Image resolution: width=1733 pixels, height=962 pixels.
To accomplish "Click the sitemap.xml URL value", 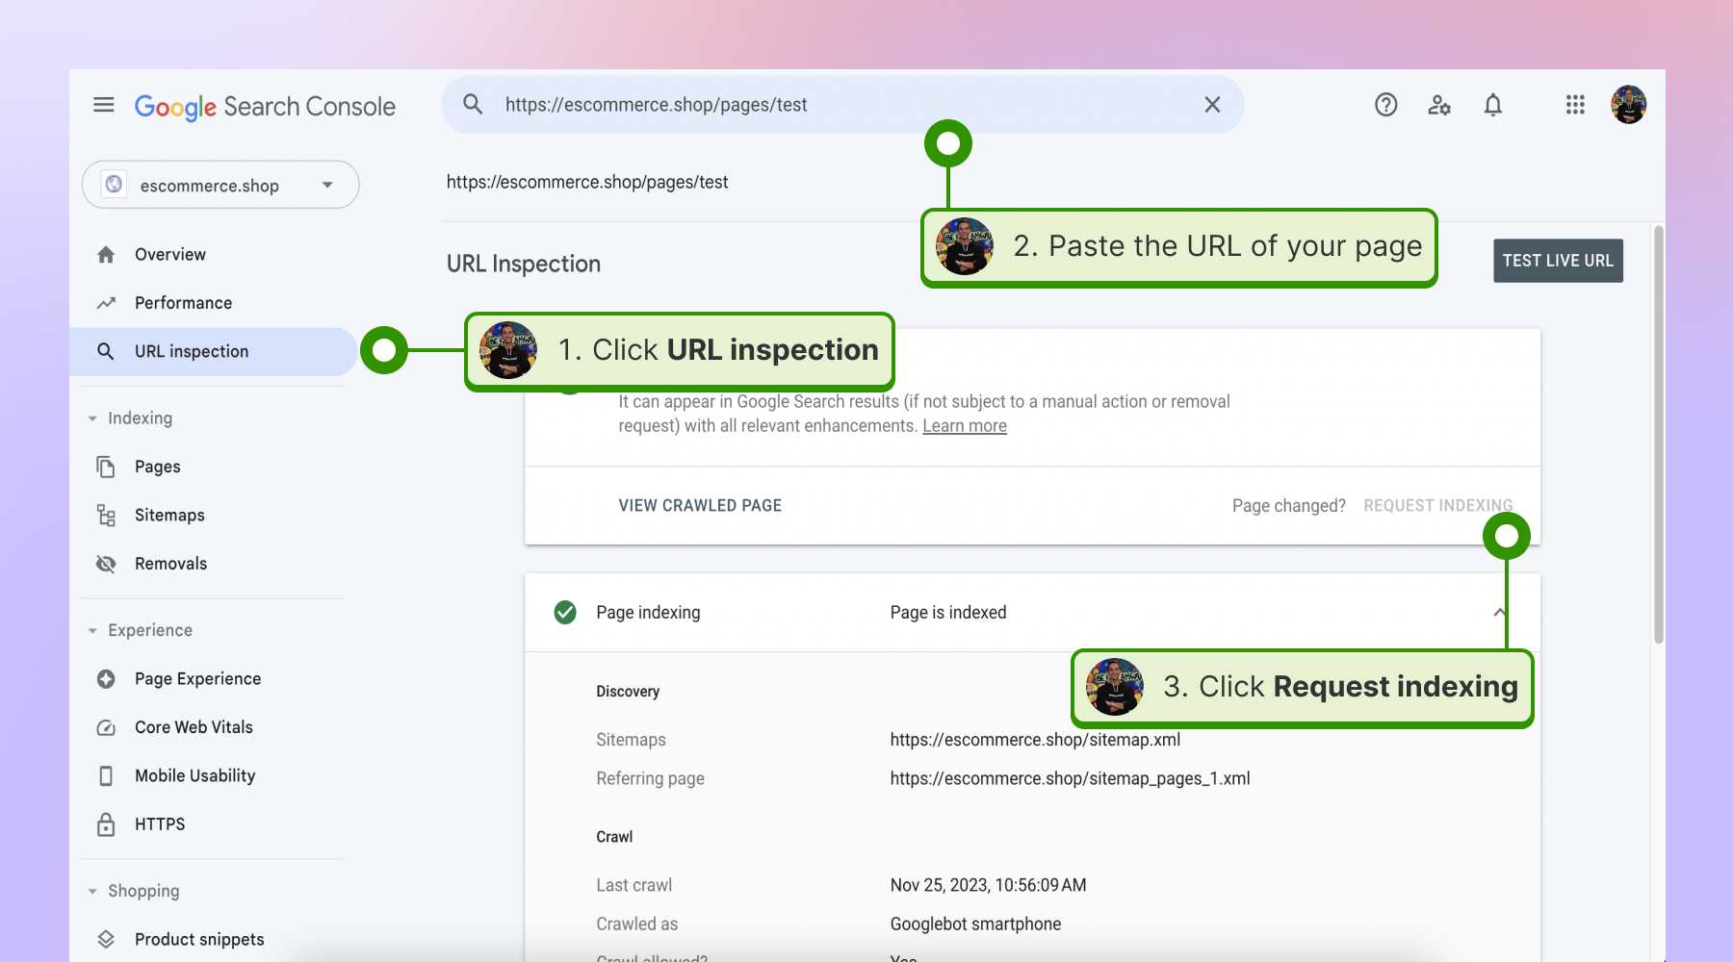I will point(1035,740).
